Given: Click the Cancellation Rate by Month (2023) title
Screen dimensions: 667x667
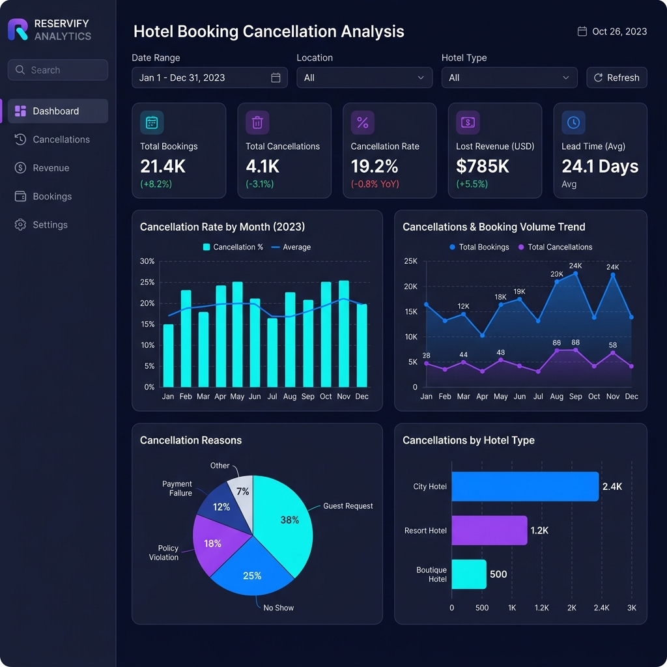Looking at the screenshot, I should click(223, 227).
